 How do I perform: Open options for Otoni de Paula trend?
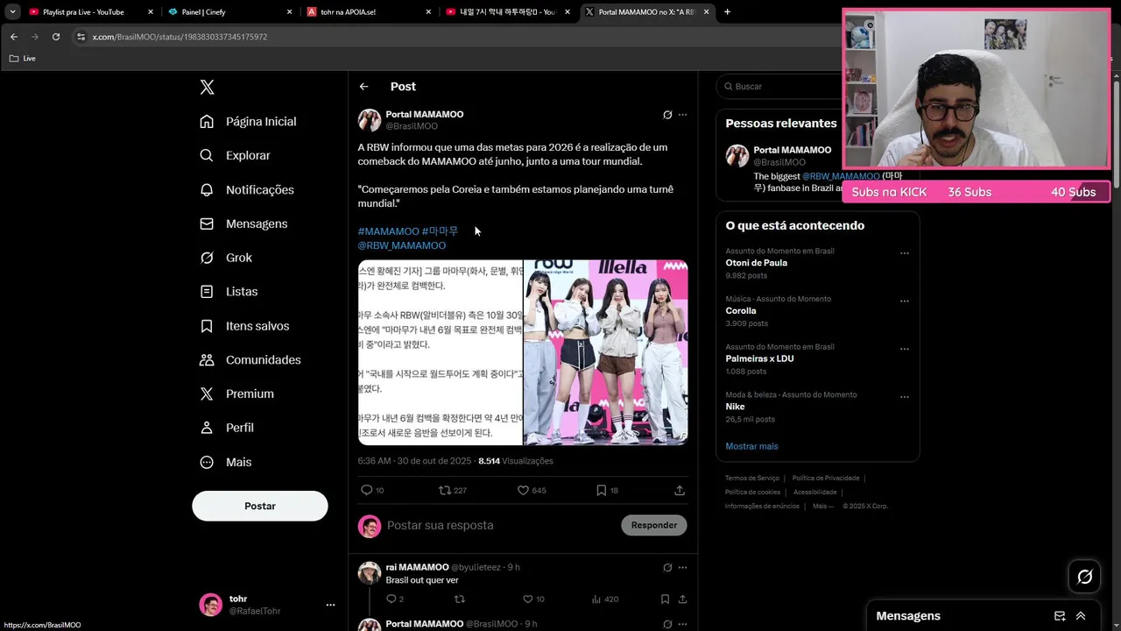[x=905, y=253]
